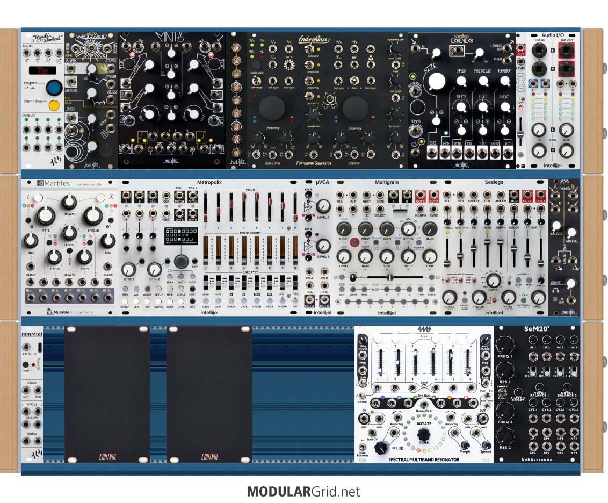Image resolution: width=608 pixels, height=503 pixels.
Task: Click the CTRL 2 knob on Metropolix
Action: pyautogui.click(x=154, y=269)
